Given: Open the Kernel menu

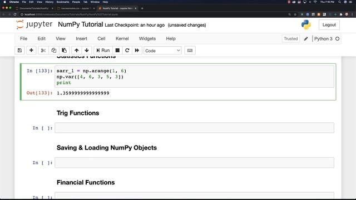Looking at the screenshot, I should (x=122, y=38).
